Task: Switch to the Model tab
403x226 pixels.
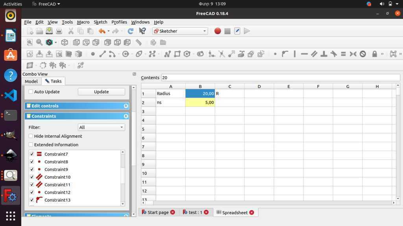Action: pyautogui.click(x=31, y=81)
